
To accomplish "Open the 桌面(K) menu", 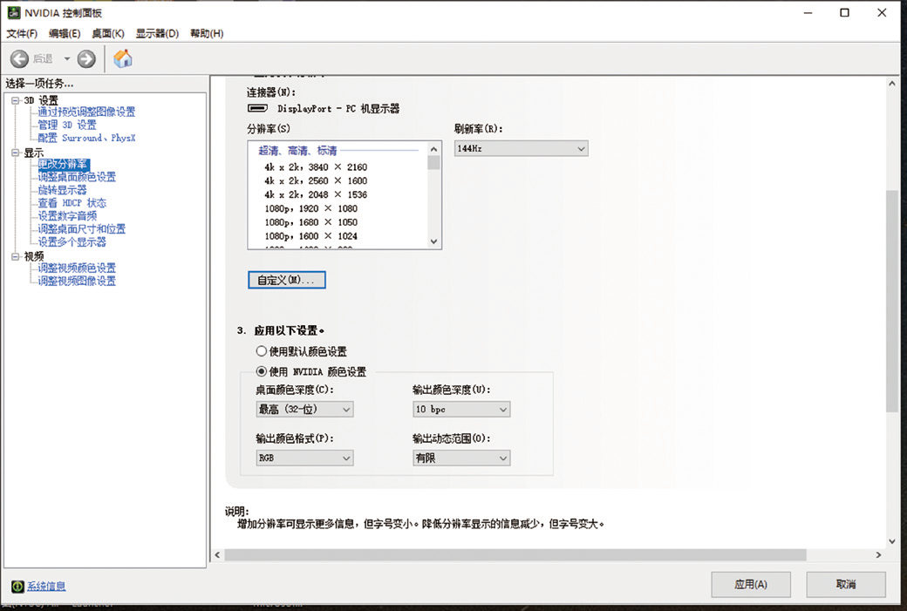I will point(108,33).
